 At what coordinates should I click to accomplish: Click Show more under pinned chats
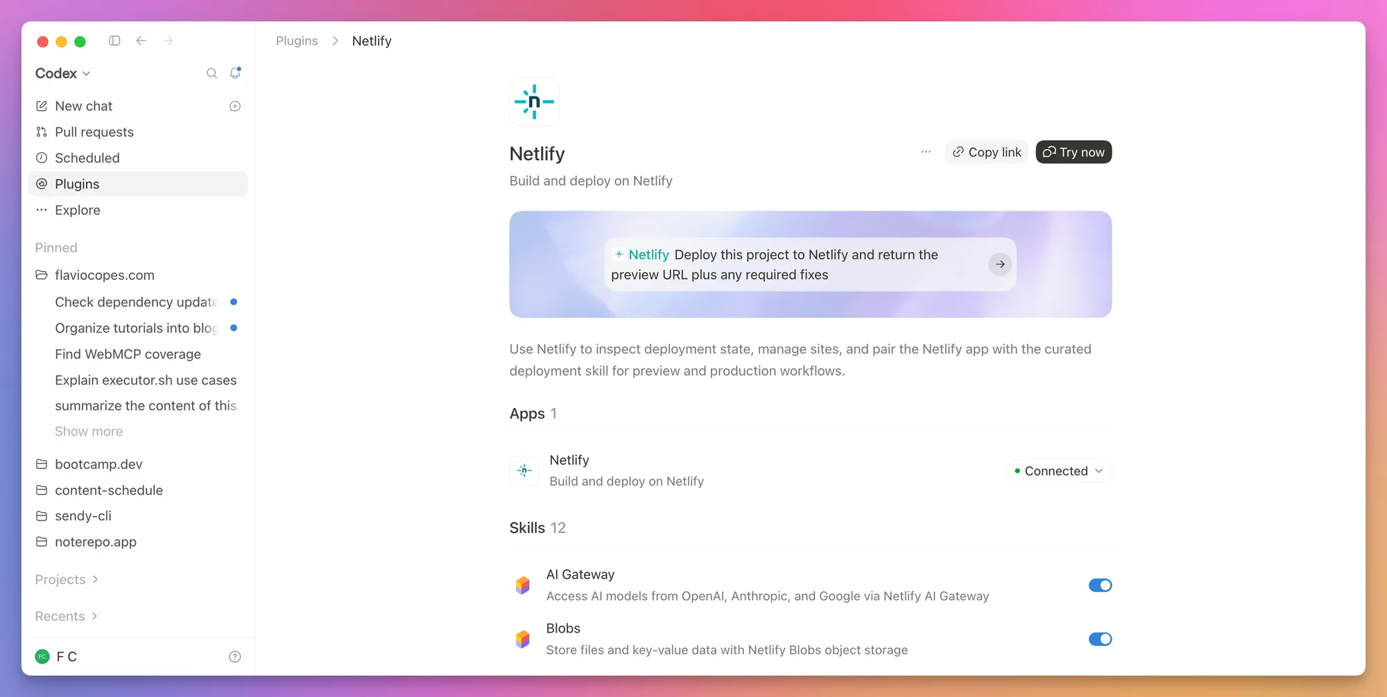click(x=89, y=431)
